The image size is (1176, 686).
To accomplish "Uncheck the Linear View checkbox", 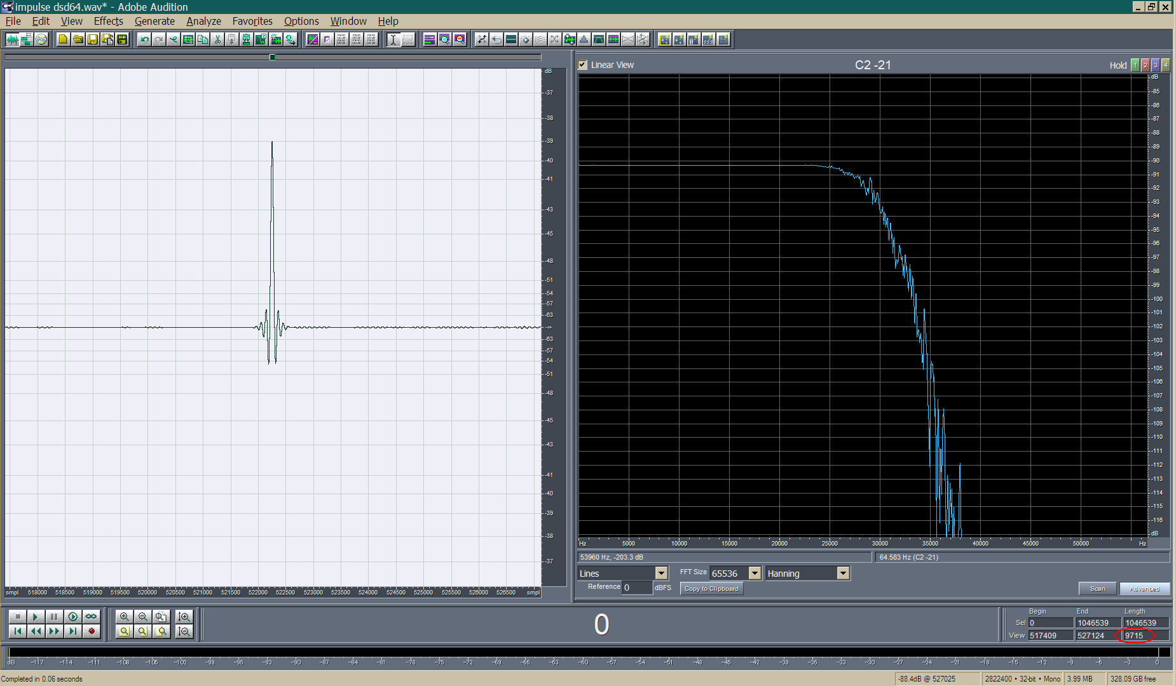I will point(582,65).
